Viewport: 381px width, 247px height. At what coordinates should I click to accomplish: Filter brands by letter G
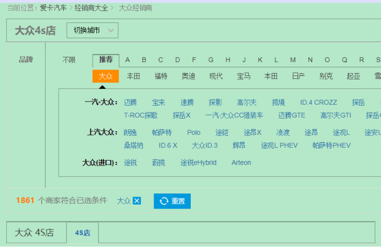(211, 60)
